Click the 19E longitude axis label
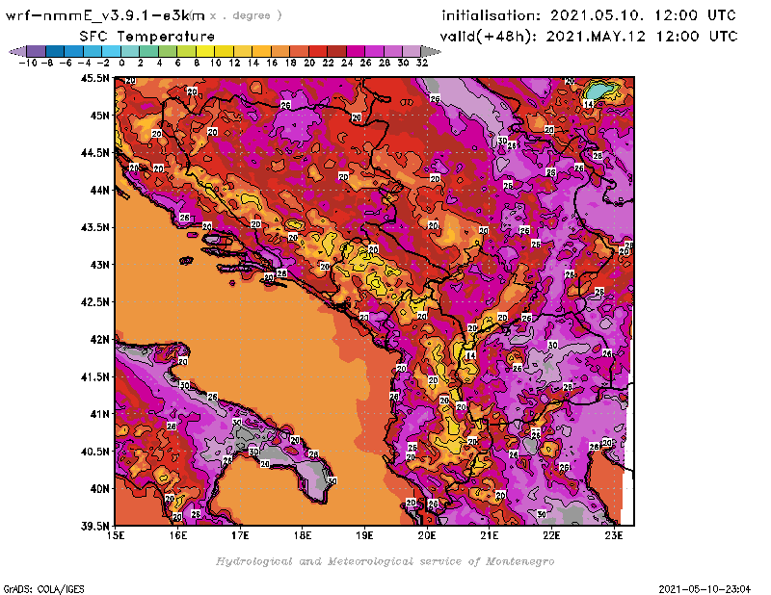 point(364,535)
